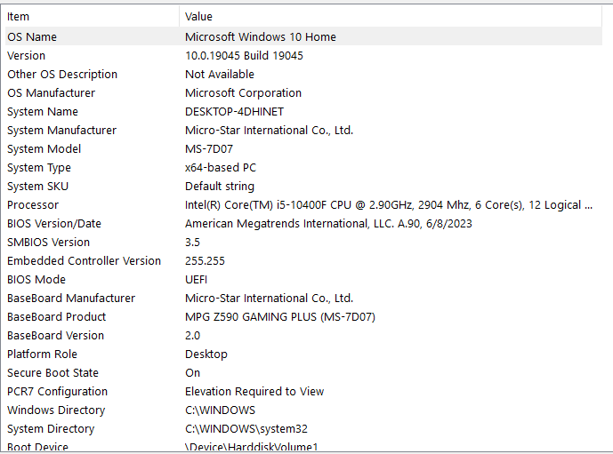The height and width of the screenshot is (454, 613).
Task: Select the System SKU row label
Action: pos(38,187)
